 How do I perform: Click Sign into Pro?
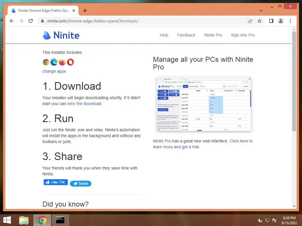pos(243,35)
